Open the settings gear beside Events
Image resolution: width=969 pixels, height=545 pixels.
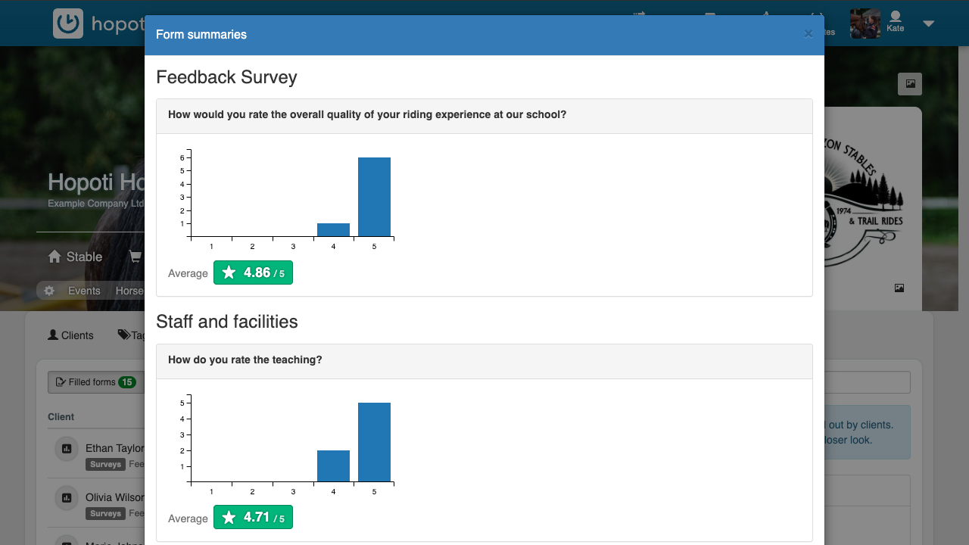click(x=48, y=290)
